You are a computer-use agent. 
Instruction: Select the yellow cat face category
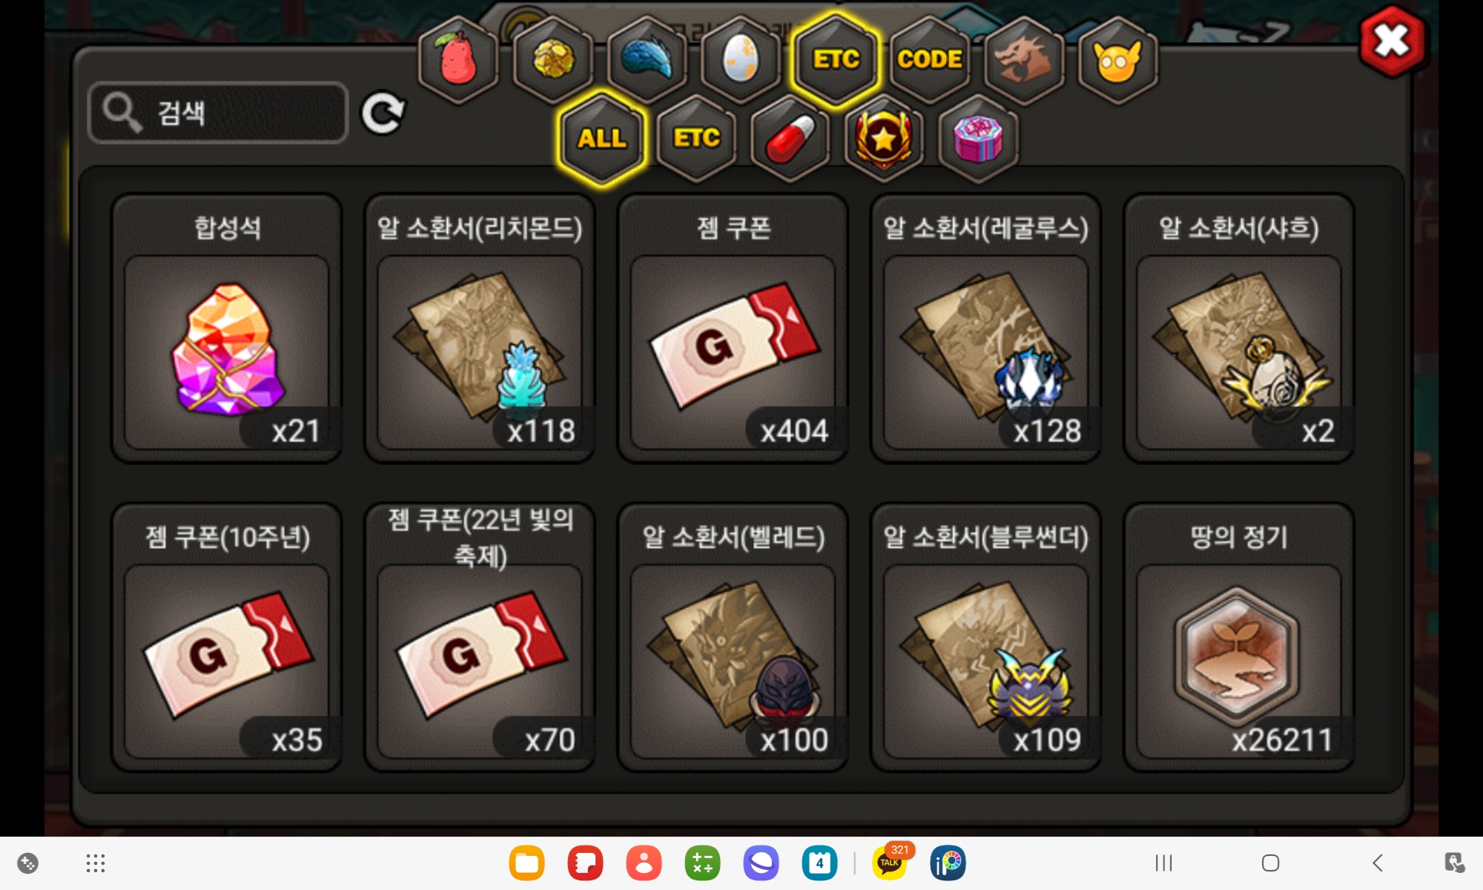[x=1118, y=59]
